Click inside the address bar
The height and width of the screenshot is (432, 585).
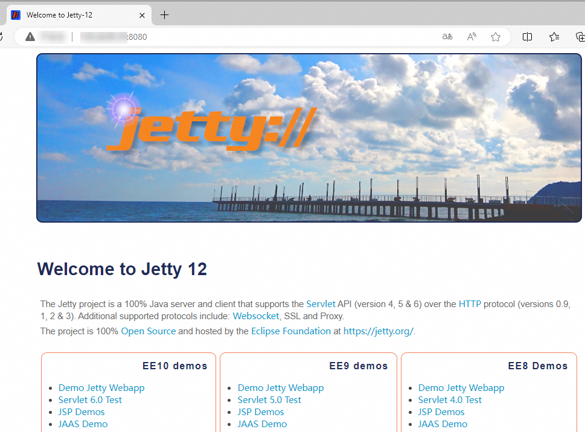(241, 37)
